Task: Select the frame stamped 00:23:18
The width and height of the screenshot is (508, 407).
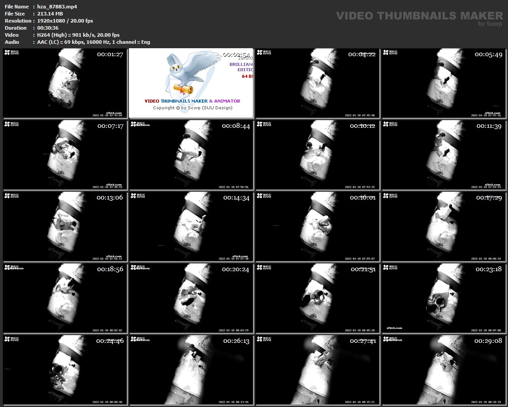Action: pyautogui.click(x=444, y=298)
